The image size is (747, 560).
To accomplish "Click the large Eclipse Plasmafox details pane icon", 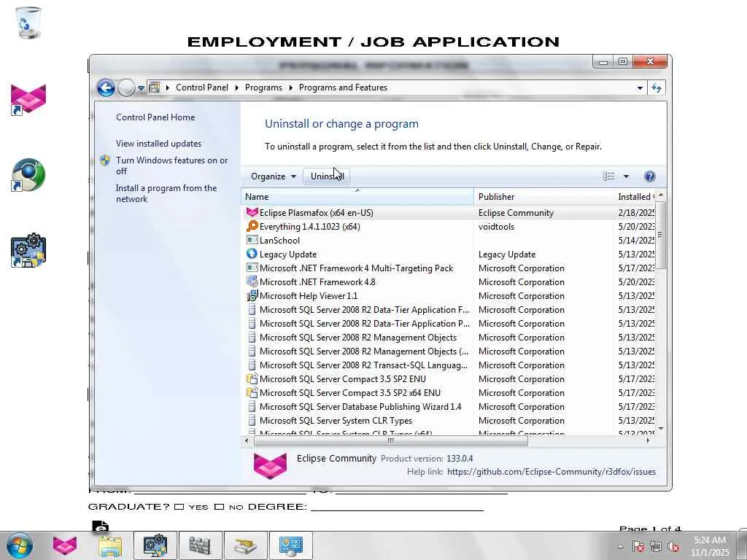I will click(x=270, y=465).
